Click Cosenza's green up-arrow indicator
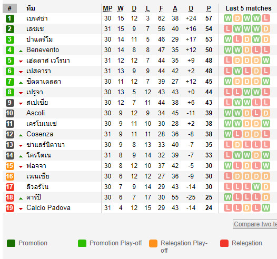 [21, 135]
